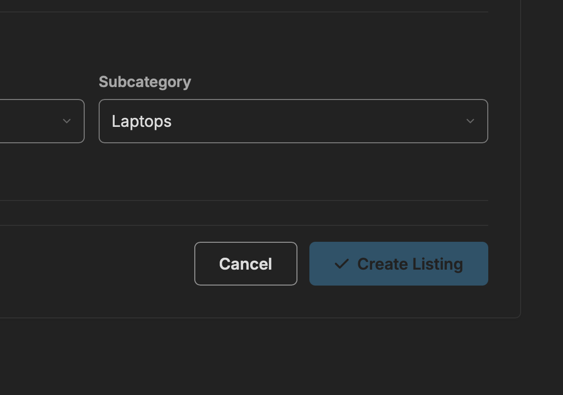Click the Laptops value in the Subcategory field

coord(141,121)
